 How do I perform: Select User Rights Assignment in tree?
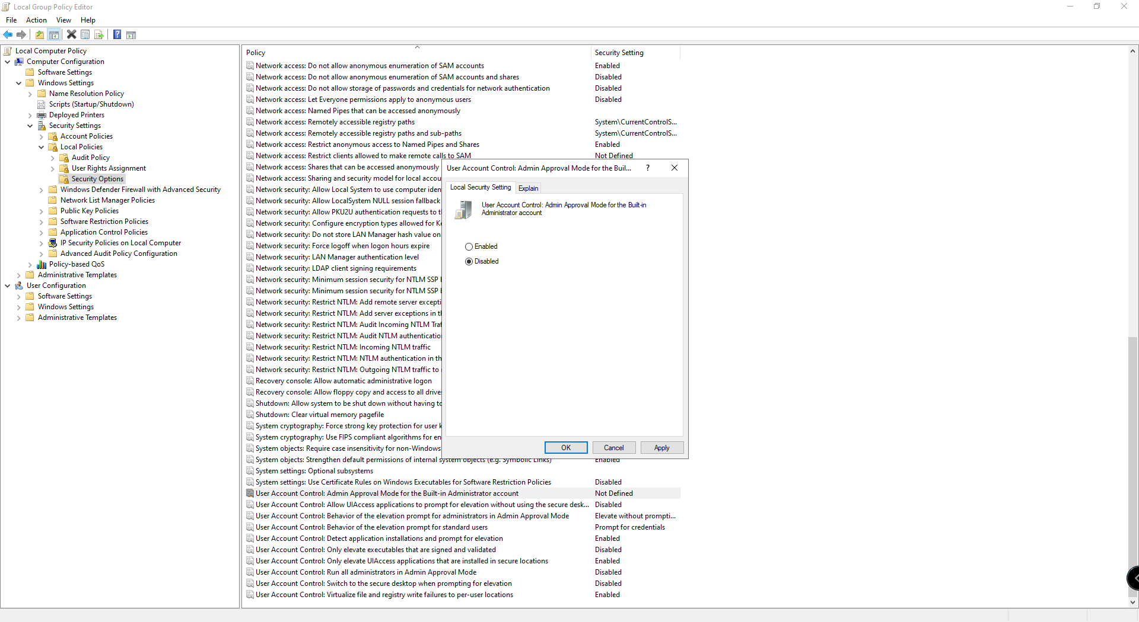(109, 168)
